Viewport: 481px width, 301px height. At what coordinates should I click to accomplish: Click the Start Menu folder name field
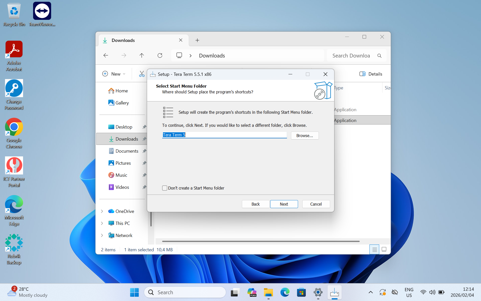pos(224,135)
